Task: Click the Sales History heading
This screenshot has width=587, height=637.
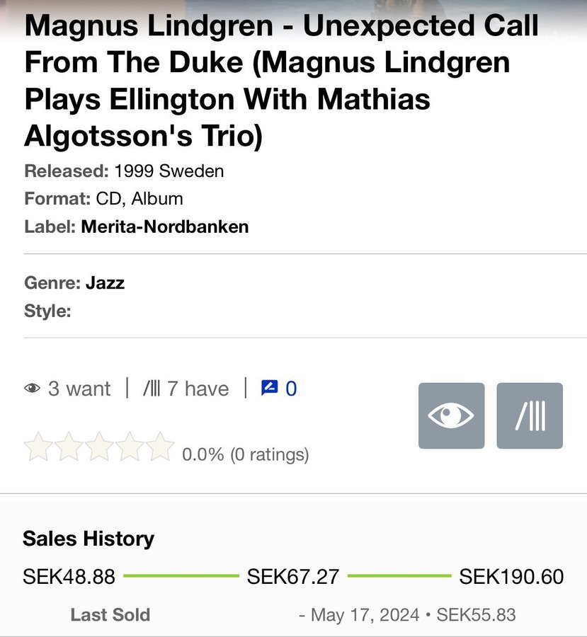Action: click(89, 539)
